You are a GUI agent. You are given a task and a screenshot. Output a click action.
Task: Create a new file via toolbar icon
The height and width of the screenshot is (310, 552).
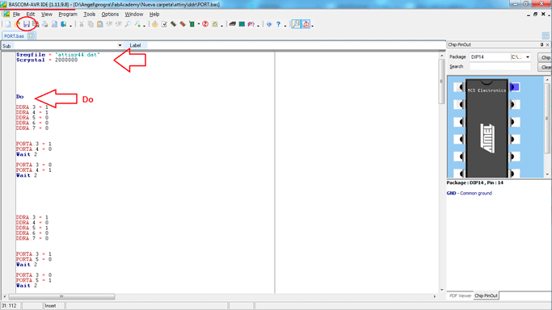click(8, 24)
